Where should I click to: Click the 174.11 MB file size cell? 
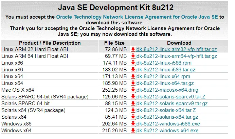115,63
